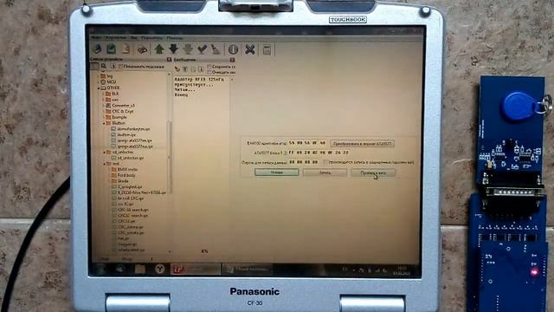Open the file explorer folder on taskbar

[x=140, y=270]
